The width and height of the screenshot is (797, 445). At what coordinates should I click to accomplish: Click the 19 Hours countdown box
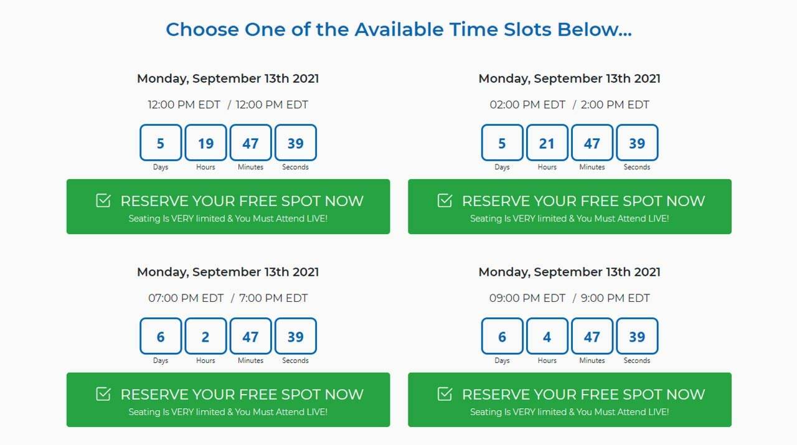[205, 143]
